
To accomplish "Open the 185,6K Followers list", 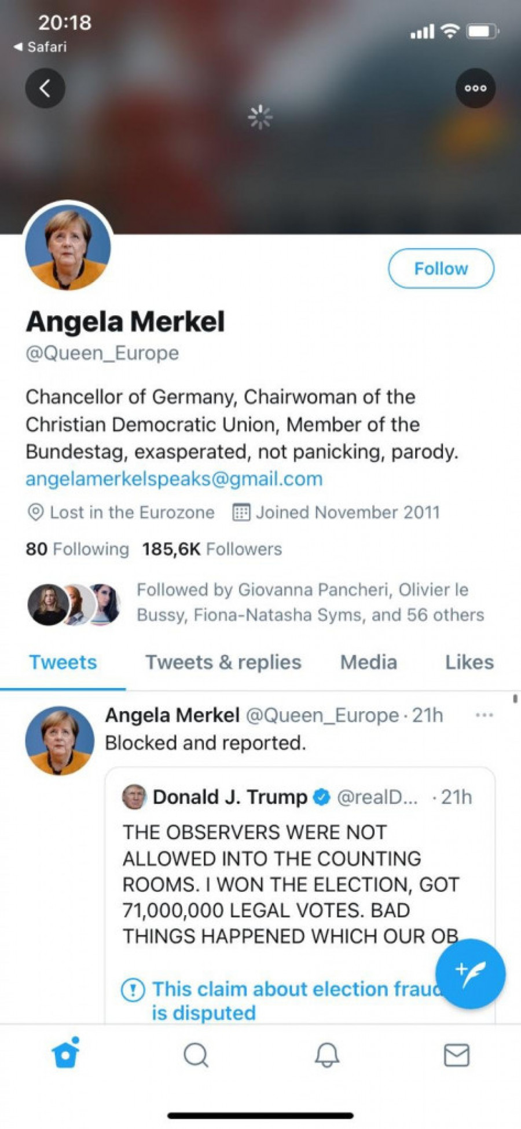I will pyautogui.click(x=212, y=549).
